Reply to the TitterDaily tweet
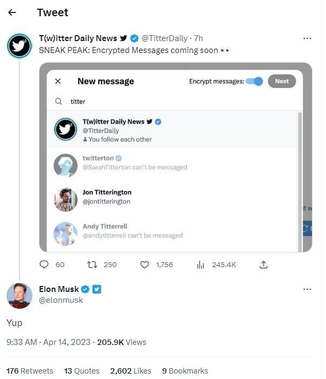The image size is (326, 379). [x=45, y=264]
